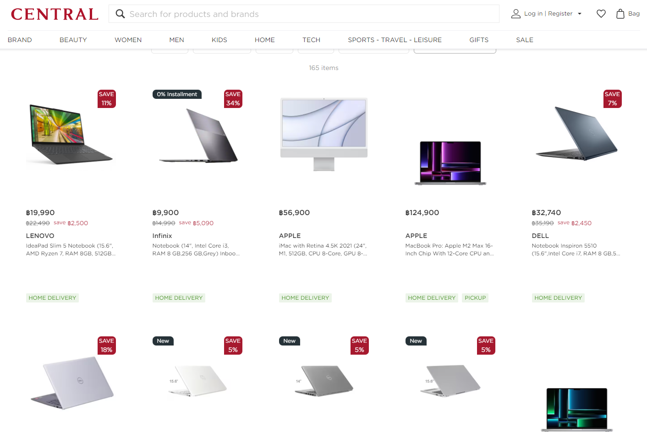
Task: Click the user account icon
Action: point(515,14)
